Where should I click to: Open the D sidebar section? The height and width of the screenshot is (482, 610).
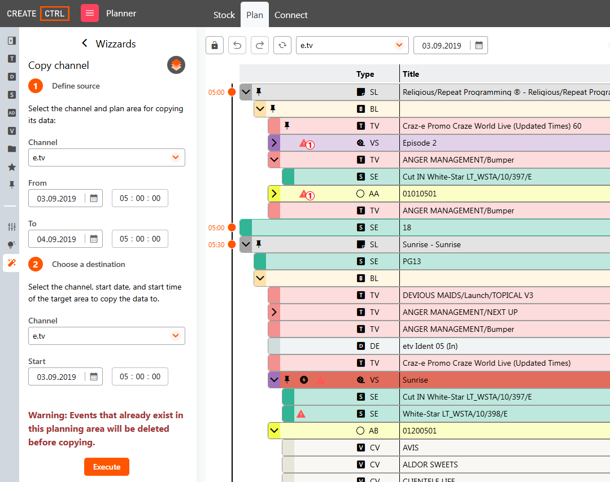pos(12,77)
